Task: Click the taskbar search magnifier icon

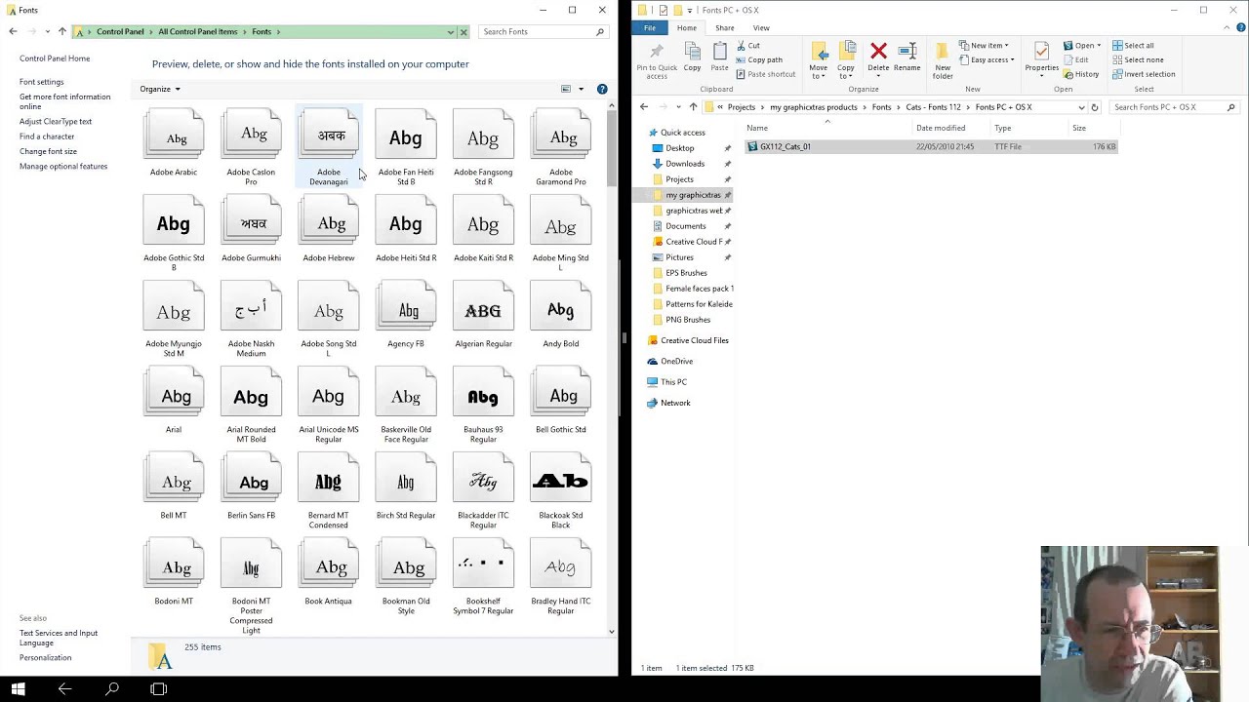Action: click(x=112, y=689)
